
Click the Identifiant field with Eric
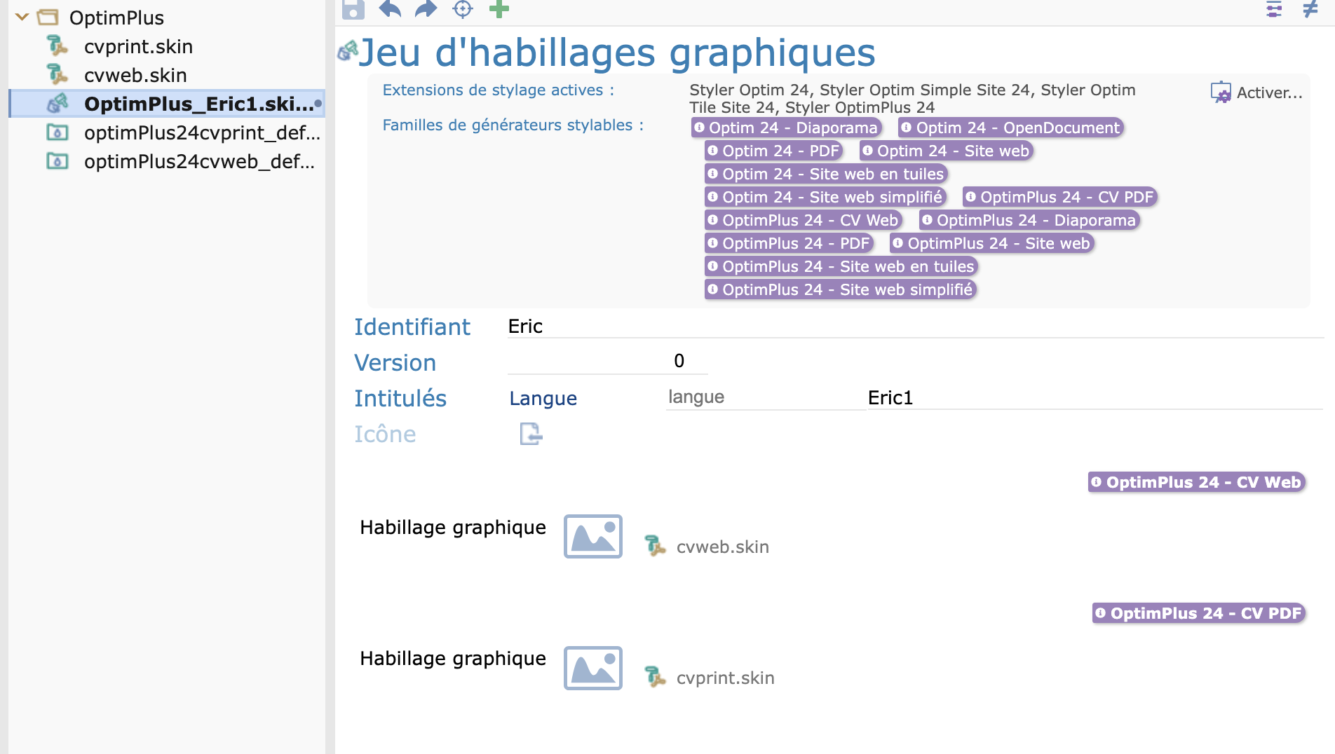(x=914, y=327)
